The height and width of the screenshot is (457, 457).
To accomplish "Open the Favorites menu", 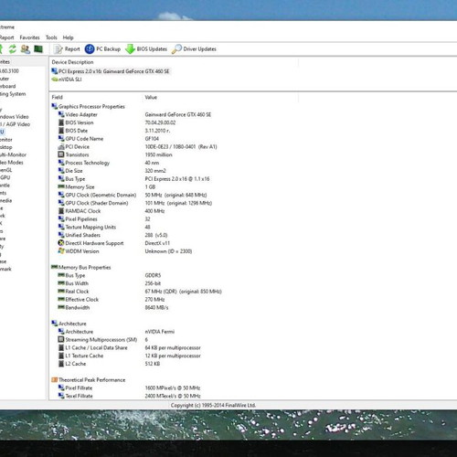I will pyautogui.click(x=29, y=37).
